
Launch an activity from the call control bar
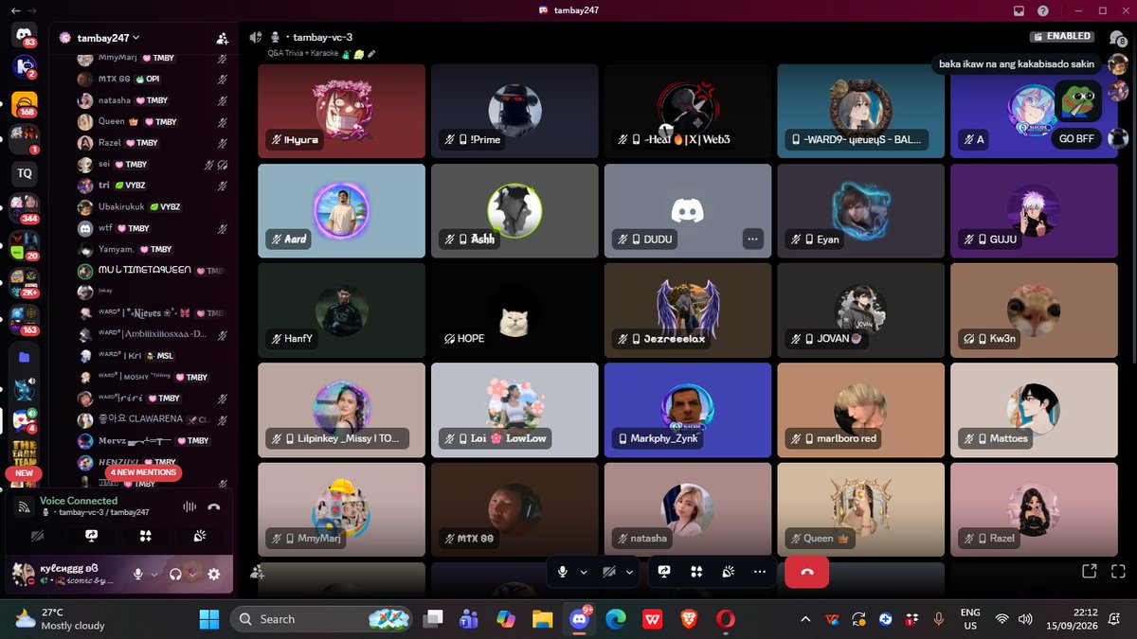[x=696, y=572]
